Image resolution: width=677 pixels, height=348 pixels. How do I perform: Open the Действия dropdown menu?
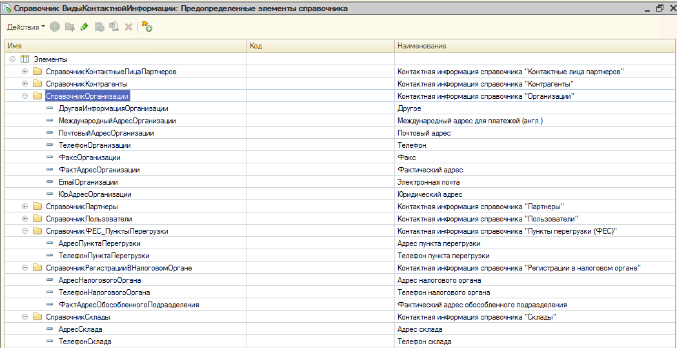[26, 27]
